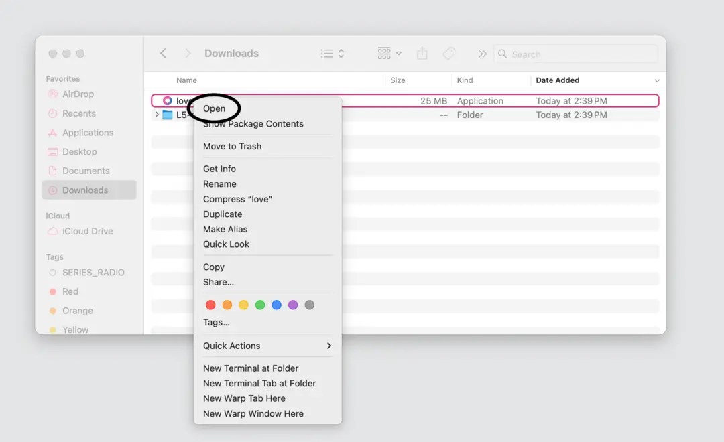This screenshot has height=442, width=724.
Task: Choose Open from the context menu
Action: 215,108
